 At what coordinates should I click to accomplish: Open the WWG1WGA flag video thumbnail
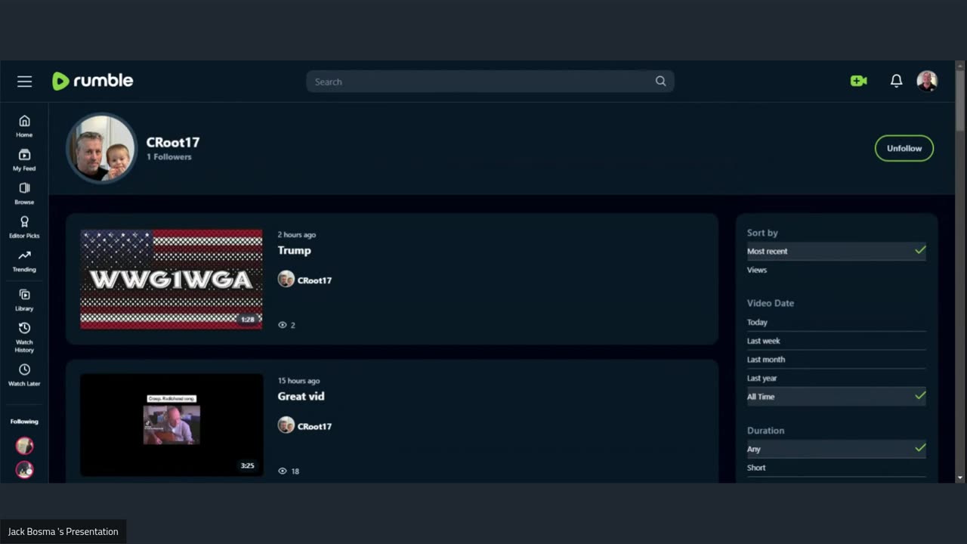171,280
